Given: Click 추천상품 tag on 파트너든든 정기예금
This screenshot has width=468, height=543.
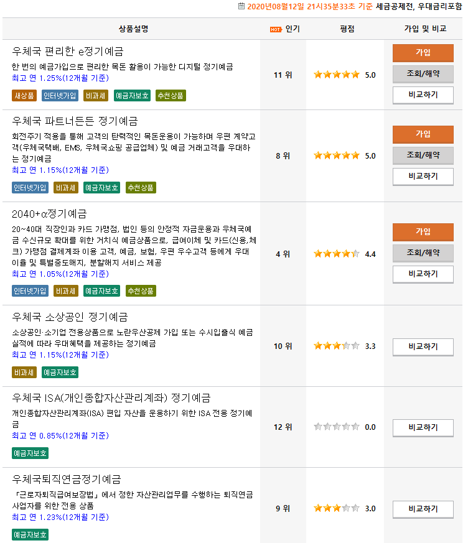Looking at the screenshot, I should [141, 188].
